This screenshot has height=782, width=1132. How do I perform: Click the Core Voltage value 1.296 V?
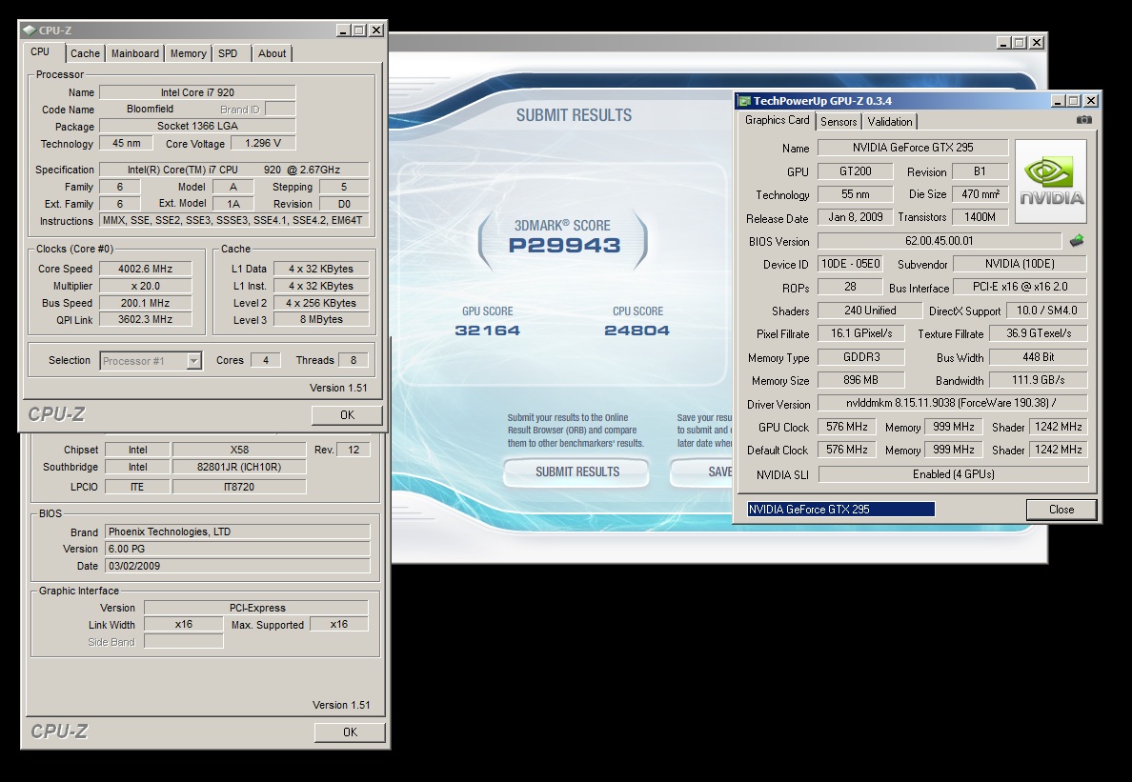[x=263, y=143]
